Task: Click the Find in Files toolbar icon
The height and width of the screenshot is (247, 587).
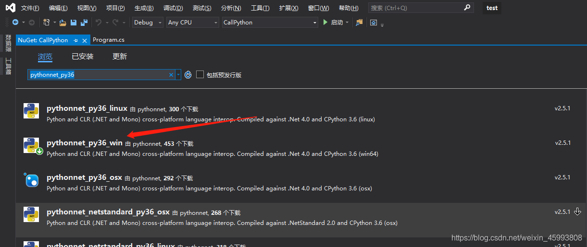Action: coord(359,23)
